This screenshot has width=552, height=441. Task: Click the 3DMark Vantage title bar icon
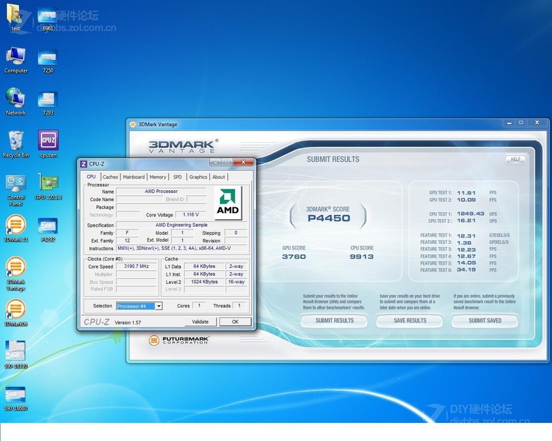(x=132, y=124)
